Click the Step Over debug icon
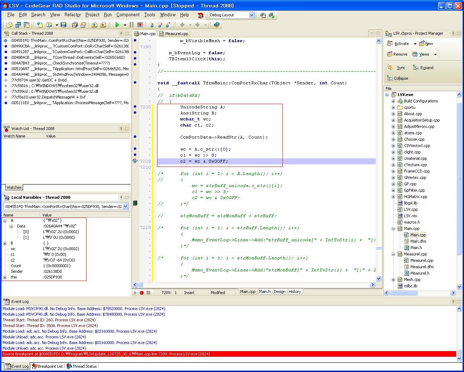Image resolution: width=464 pixels, height=372 pixels. [160, 25]
